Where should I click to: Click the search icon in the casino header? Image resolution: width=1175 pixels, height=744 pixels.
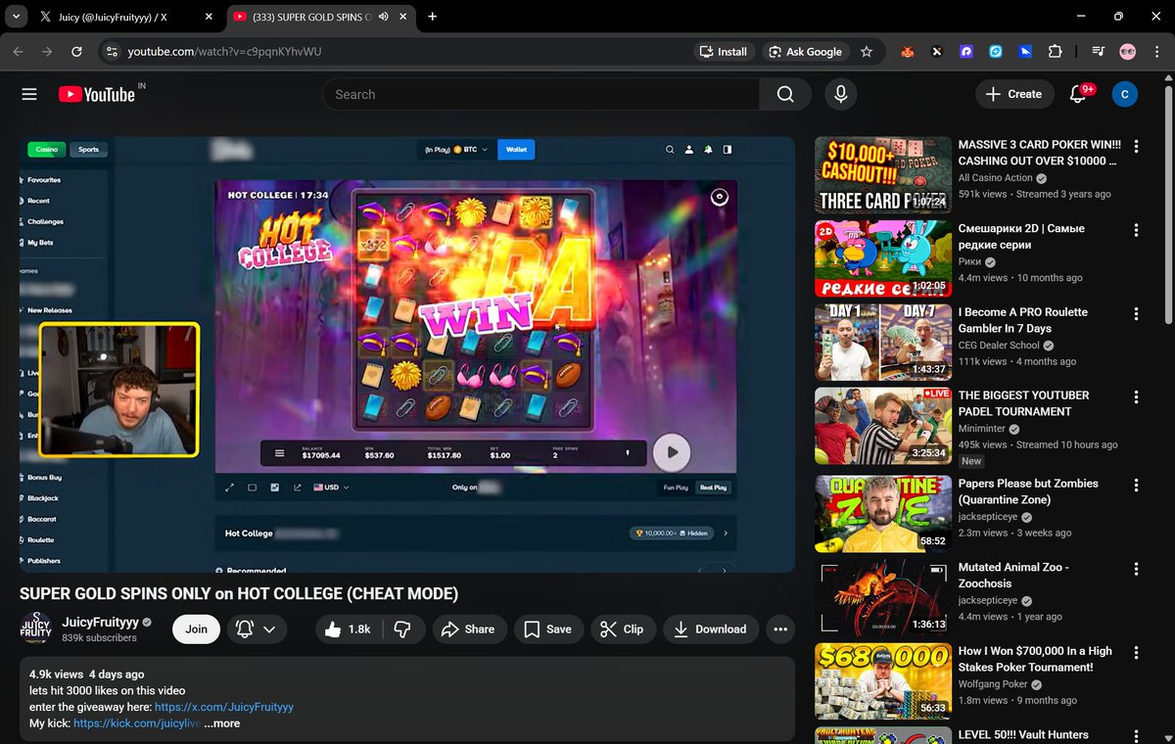click(x=670, y=150)
